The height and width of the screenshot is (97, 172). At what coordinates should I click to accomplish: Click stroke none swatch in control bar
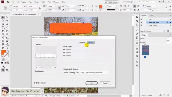(101, 10)
